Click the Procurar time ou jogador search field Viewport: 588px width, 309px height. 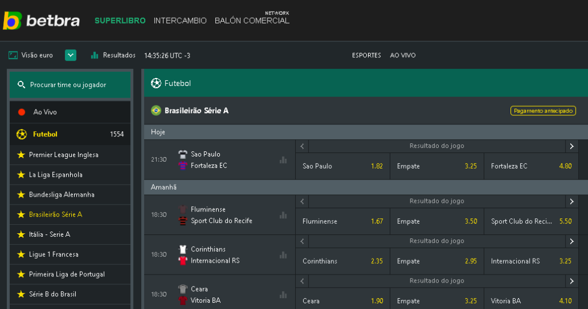[70, 85]
